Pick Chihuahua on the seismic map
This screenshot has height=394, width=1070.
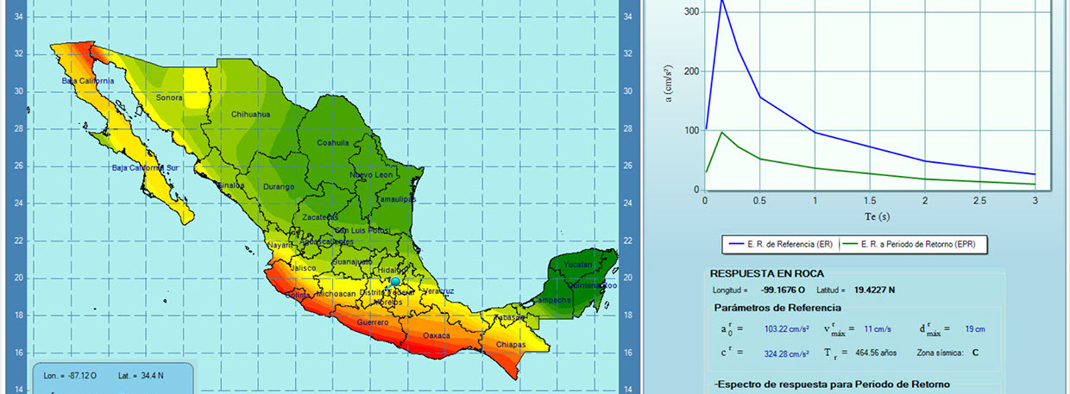pyautogui.click(x=250, y=114)
